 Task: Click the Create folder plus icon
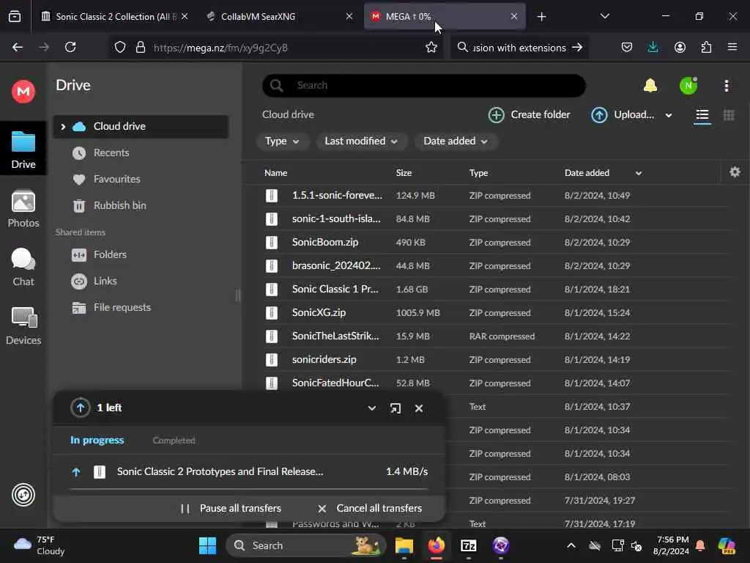coord(497,115)
